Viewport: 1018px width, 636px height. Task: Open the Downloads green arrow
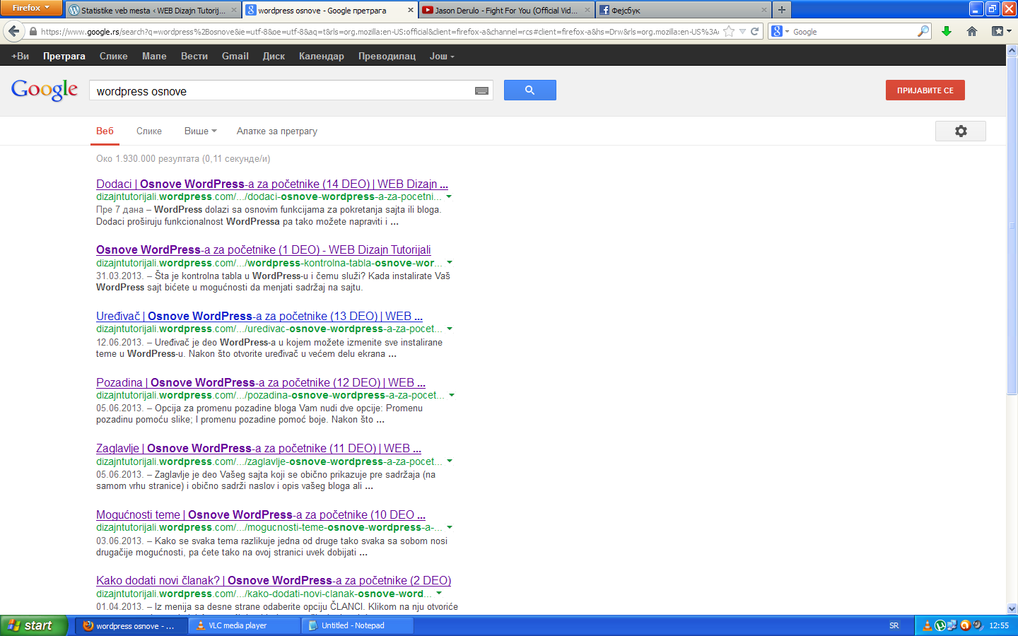point(947,31)
